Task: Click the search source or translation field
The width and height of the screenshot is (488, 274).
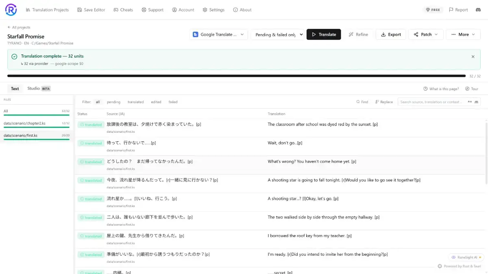Action: [x=432, y=102]
